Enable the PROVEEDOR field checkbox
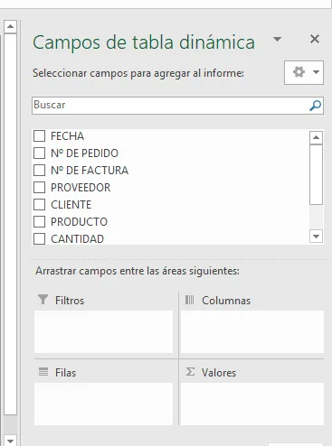The height and width of the screenshot is (446, 332). (40, 187)
